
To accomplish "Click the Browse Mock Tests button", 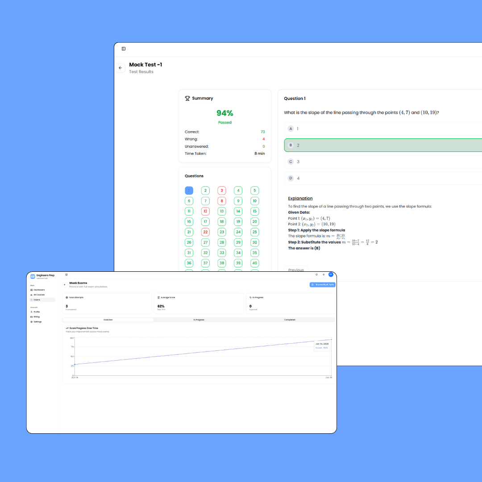I will point(322,284).
